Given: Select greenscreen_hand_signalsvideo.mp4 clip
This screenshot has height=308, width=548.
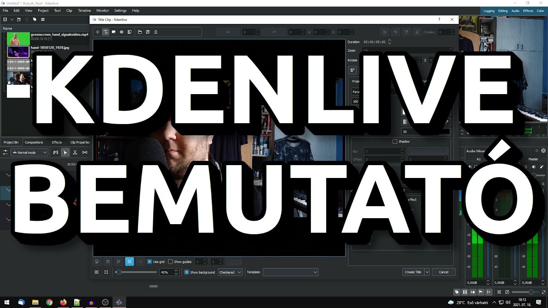Looking at the screenshot, I should click(47, 38).
